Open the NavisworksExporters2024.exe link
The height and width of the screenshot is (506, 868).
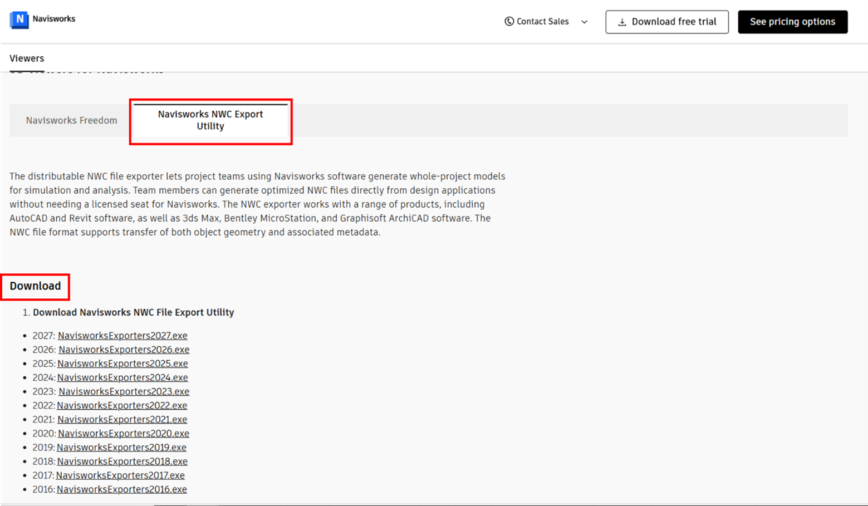click(x=122, y=377)
